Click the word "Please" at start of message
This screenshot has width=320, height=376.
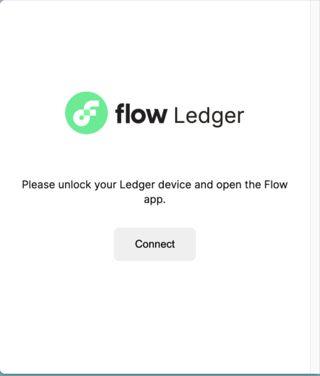38,185
